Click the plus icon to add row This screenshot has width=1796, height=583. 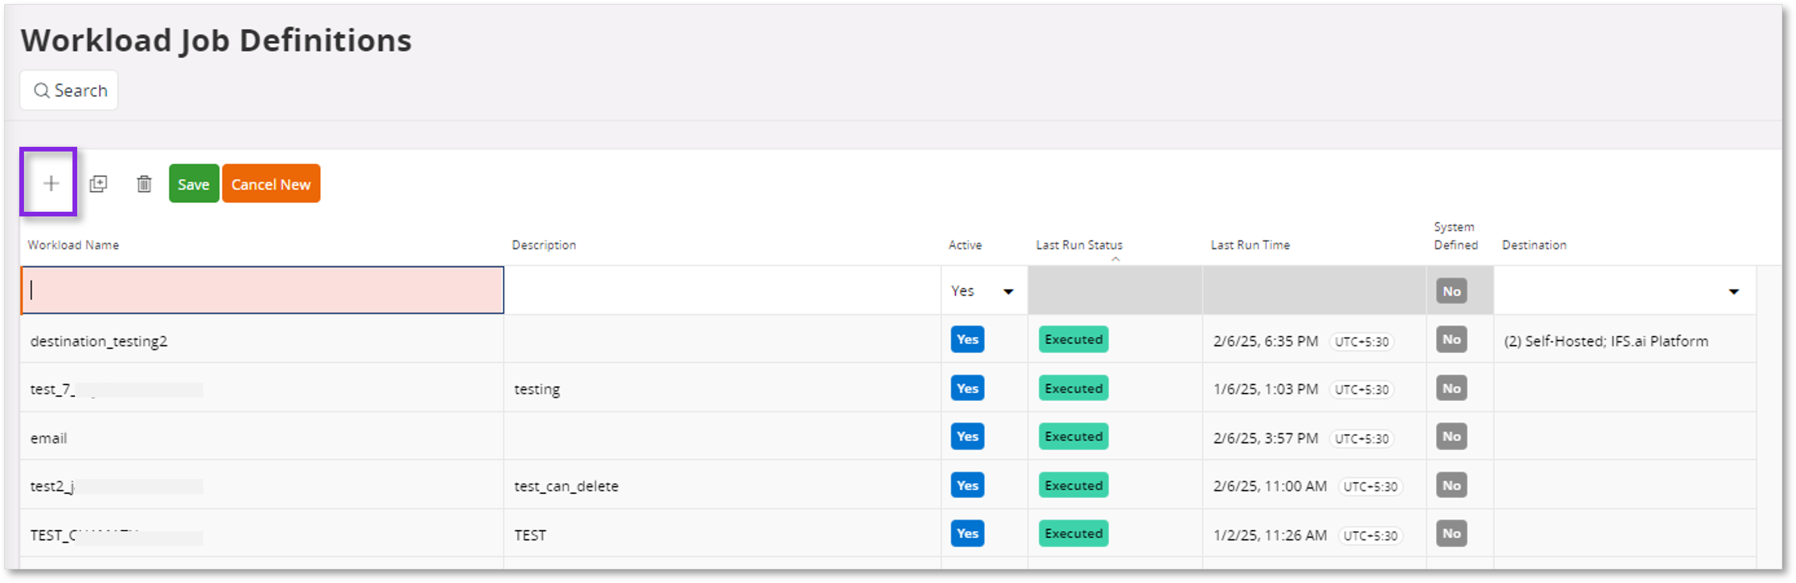click(x=50, y=184)
